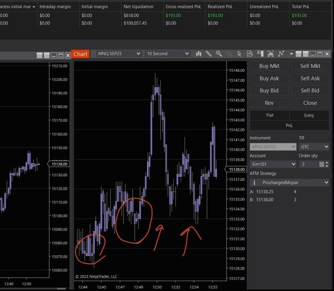Select the cursor pointer tool
The width and height of the screenshot is (334, 291).
coord(239,54)
